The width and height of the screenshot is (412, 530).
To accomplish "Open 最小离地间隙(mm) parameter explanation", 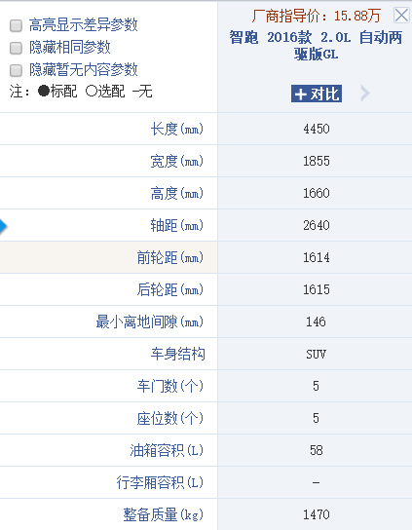I will (x=150, y=322).
